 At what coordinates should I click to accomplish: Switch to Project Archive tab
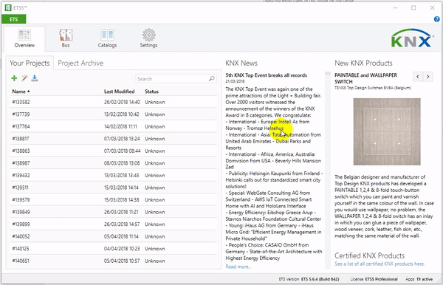(x=80, y=63)
